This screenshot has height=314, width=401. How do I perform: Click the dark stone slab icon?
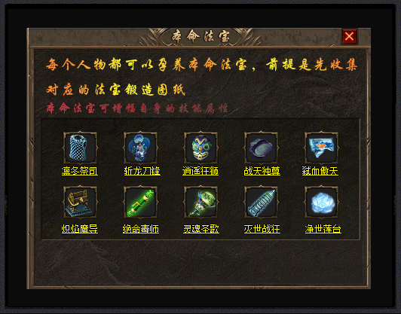[x=261, y=148]
